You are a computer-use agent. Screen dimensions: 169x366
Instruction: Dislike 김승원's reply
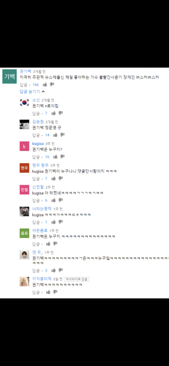tap(62, 135)
